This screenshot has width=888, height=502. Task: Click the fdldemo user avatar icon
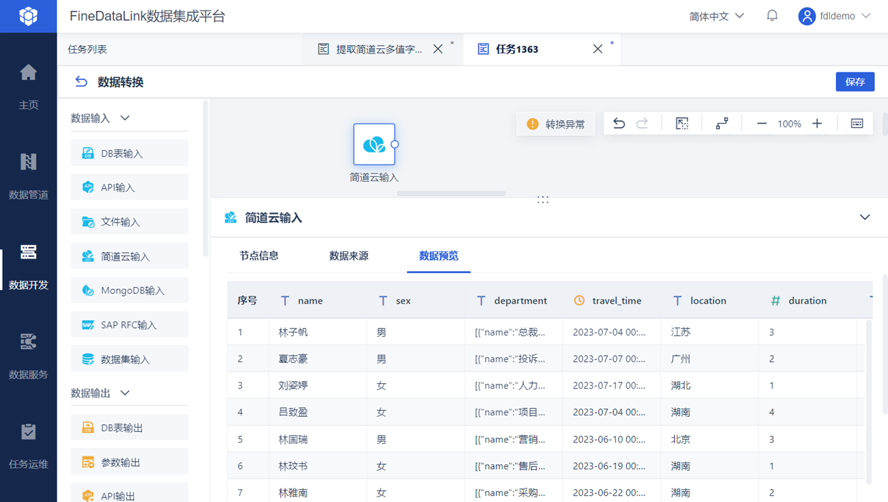click(x=807, y=16)
